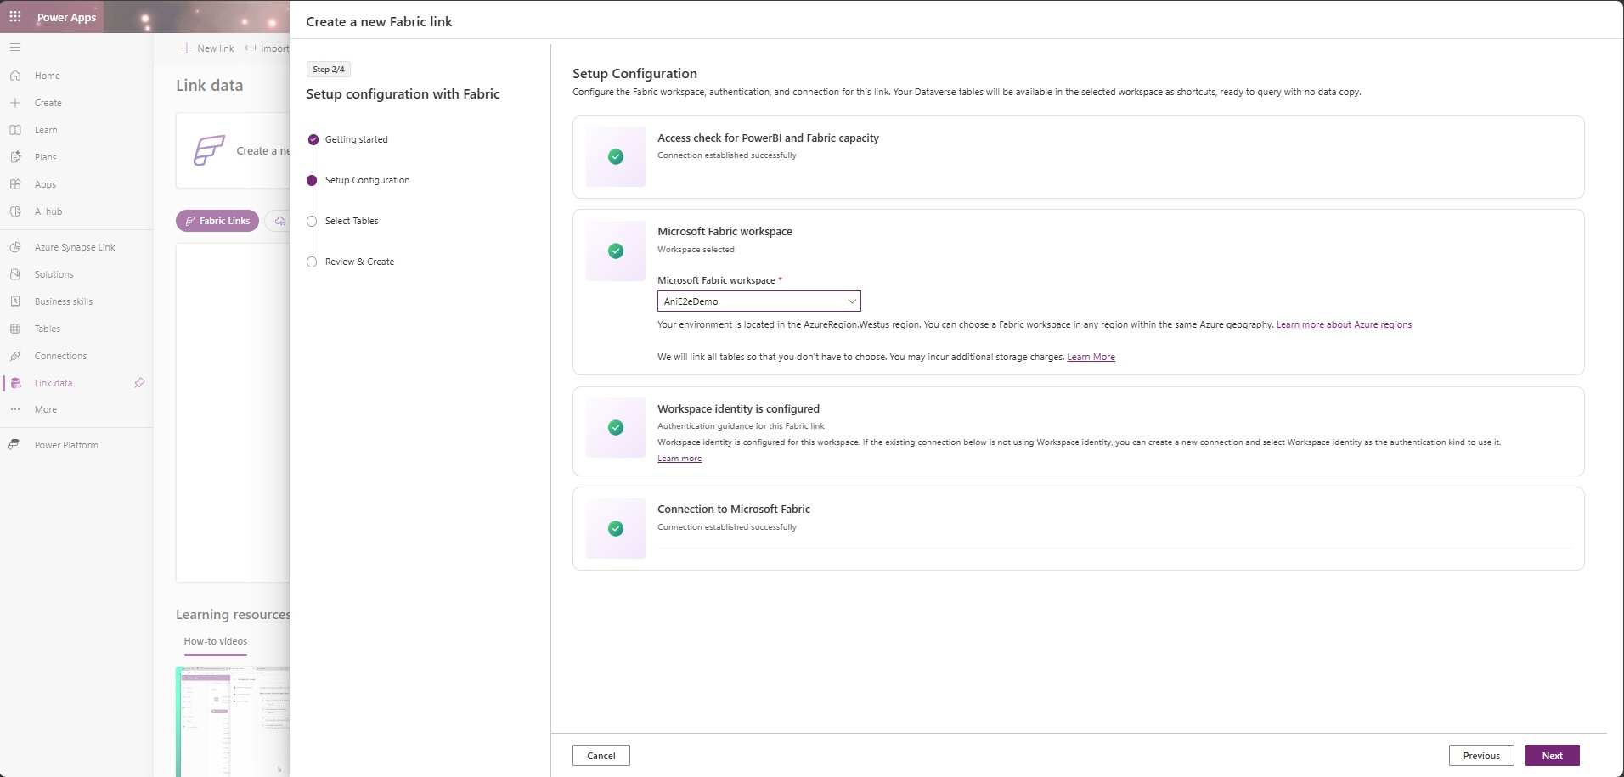The height and width of the screenshot is (777, 1624).
Task: Cancel the new Fabric link dialog
Action: click(601, 756)
